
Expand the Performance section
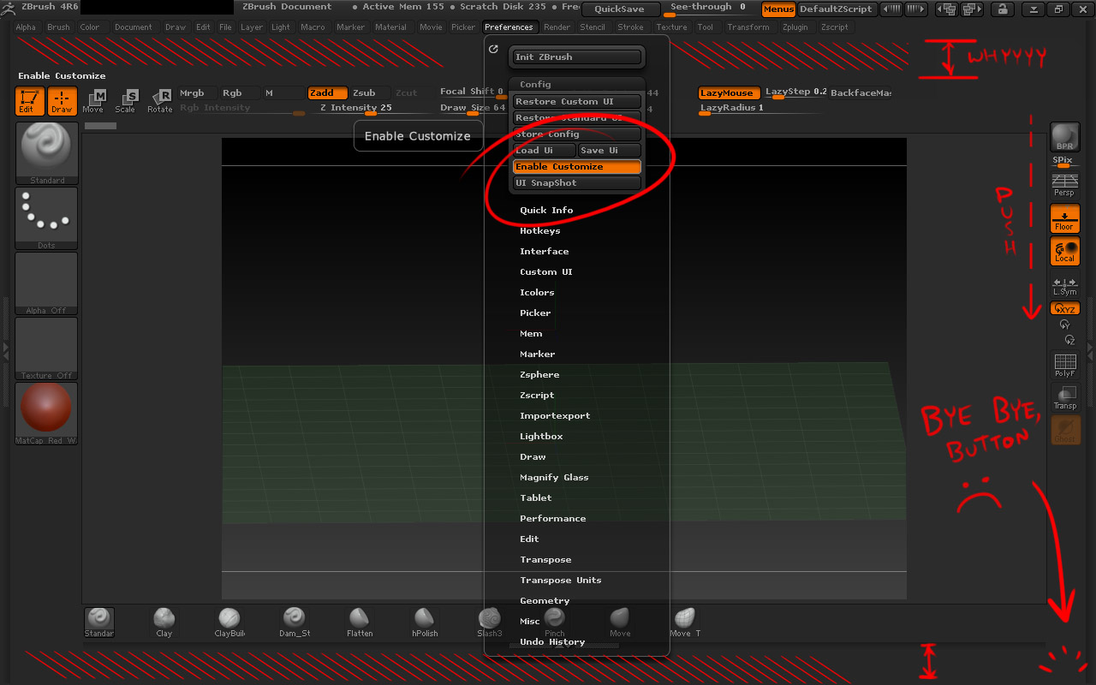(553, 519)
